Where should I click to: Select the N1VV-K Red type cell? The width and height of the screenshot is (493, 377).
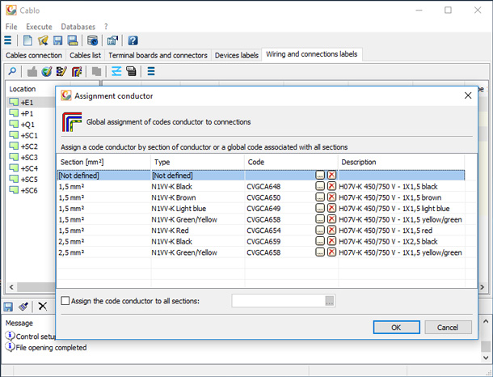[198, 231]
